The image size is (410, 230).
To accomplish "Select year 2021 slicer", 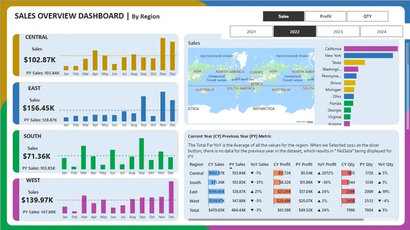I will [251, 31].
